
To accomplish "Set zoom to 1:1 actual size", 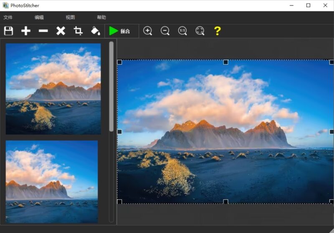I will tap(182, 31).
